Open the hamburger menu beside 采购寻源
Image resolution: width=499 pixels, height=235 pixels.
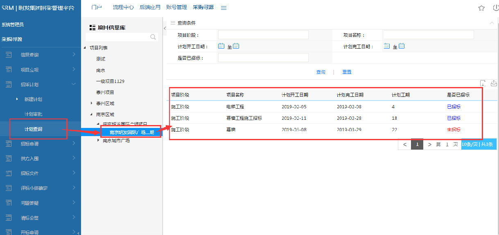pos(224,8)
